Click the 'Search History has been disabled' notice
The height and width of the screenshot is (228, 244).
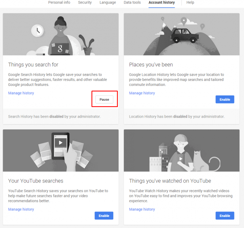[x=54, y=116]
